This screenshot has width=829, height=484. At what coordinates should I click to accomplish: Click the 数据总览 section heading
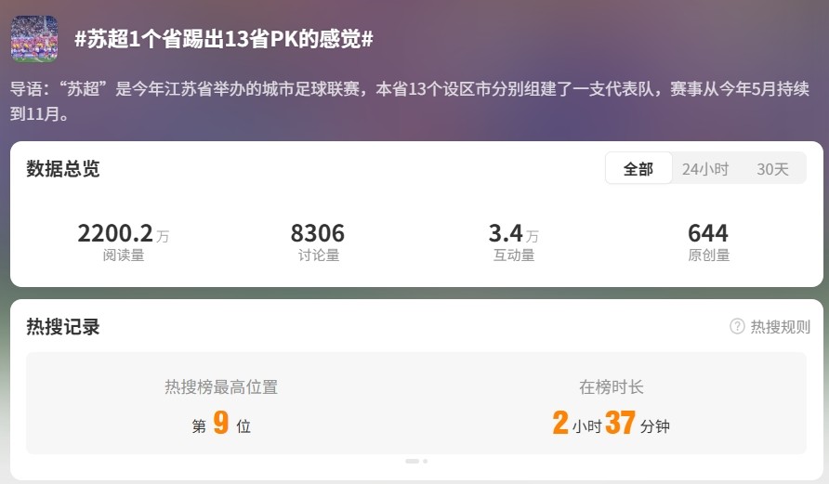(x=63, y=168)
